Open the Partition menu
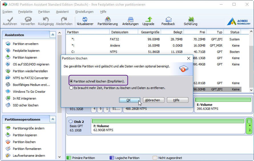This screenshot has width=254, height=161. coord(44,12)
